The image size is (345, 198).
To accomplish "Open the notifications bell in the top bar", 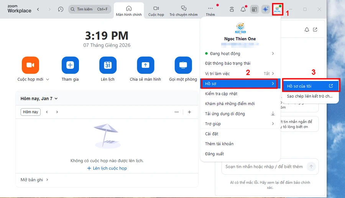I will (243, 9).
